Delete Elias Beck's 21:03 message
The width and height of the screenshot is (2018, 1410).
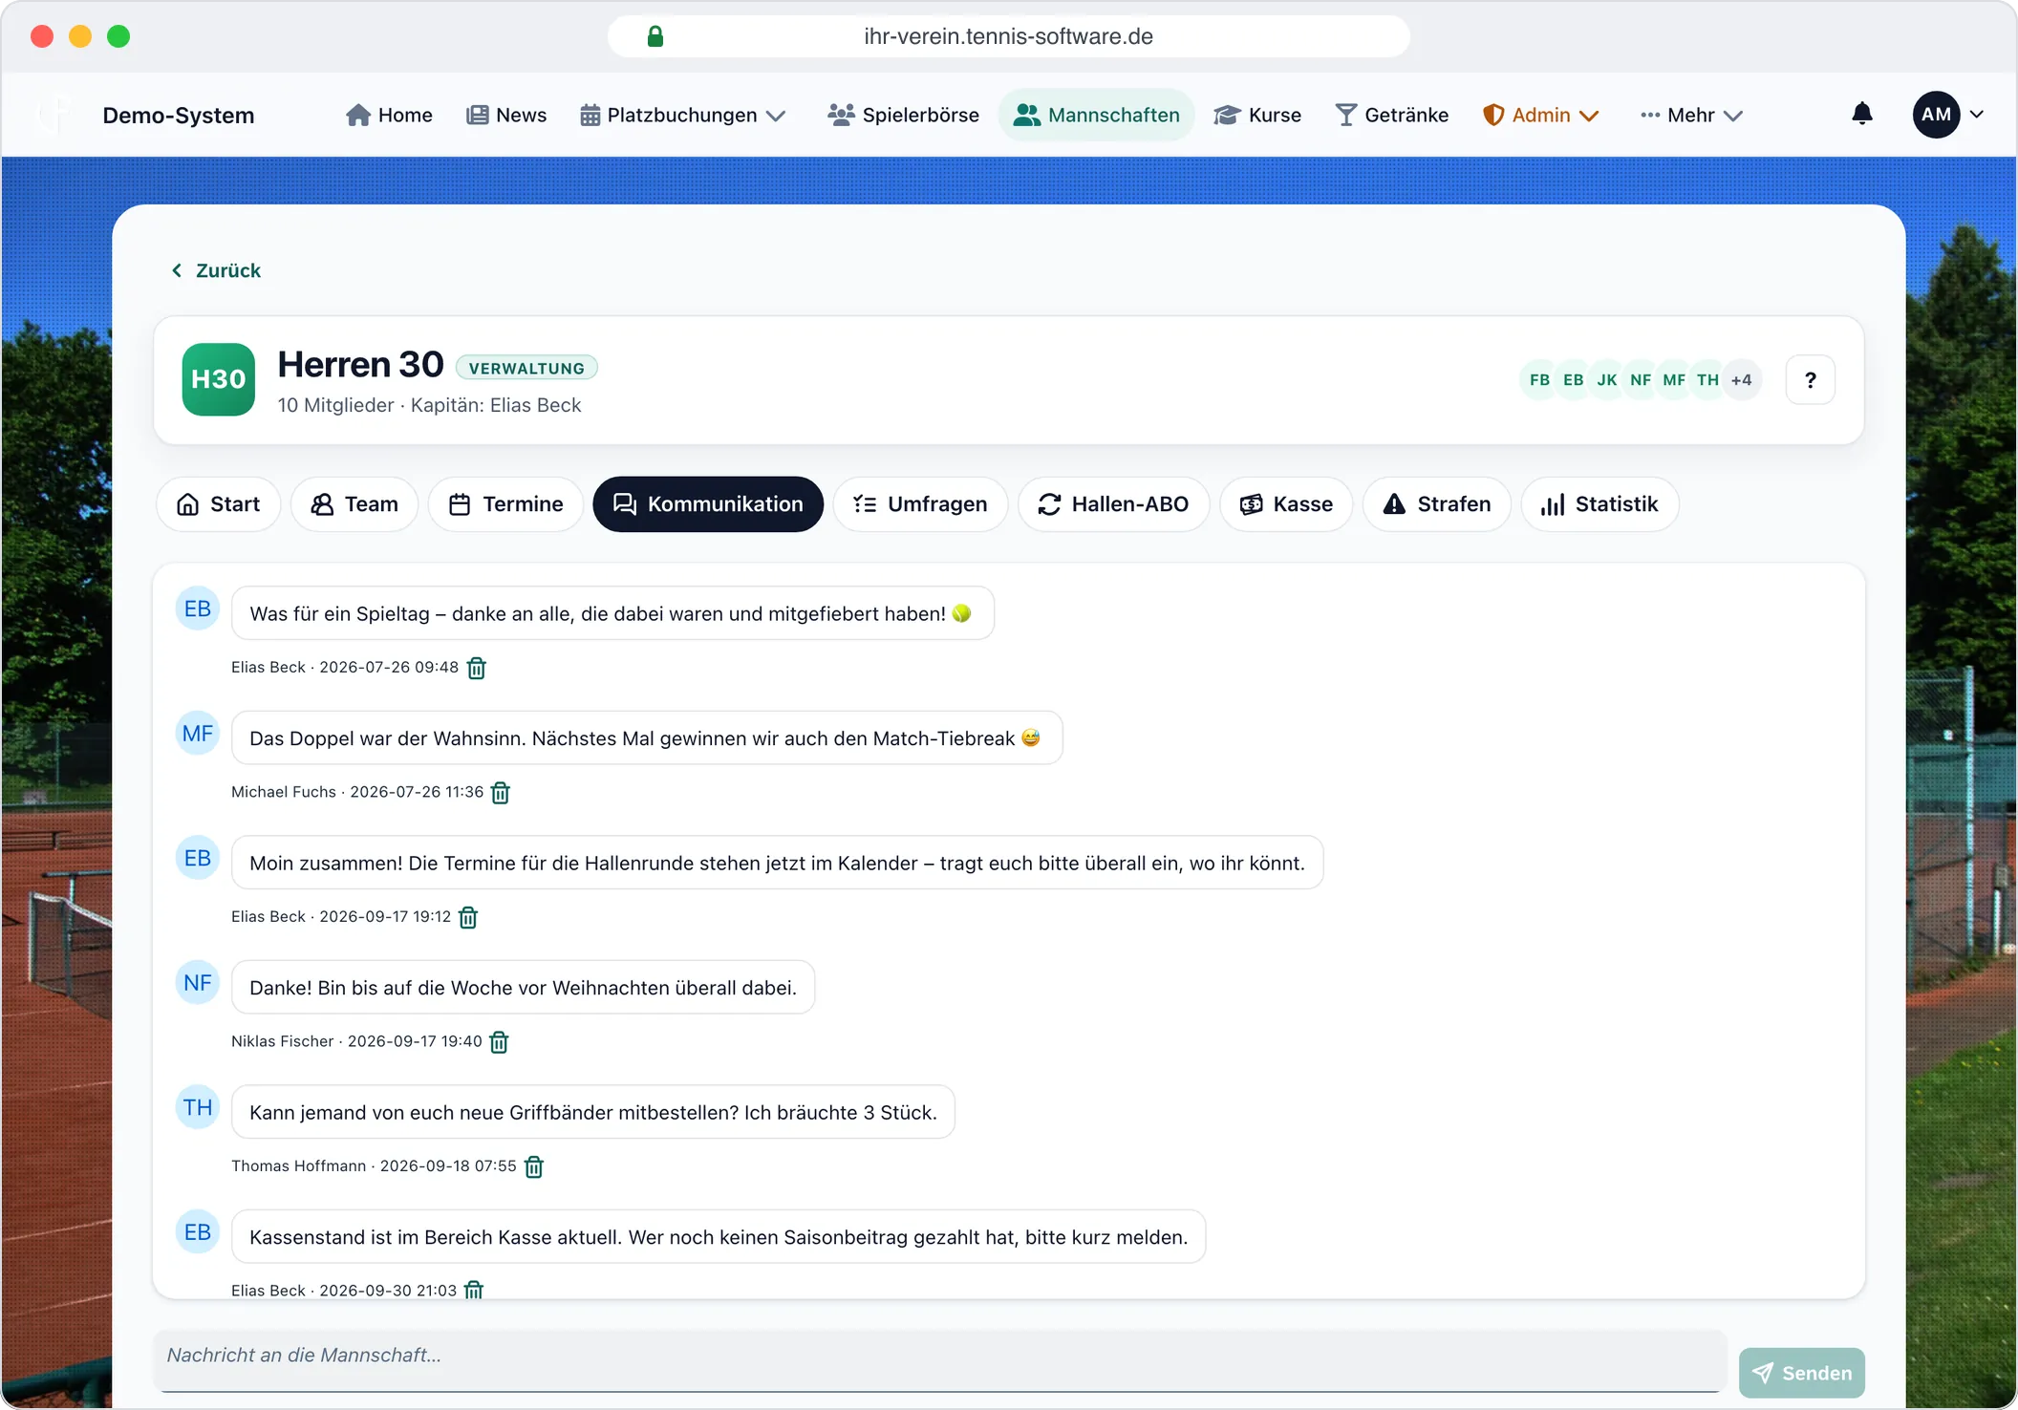474,1290
